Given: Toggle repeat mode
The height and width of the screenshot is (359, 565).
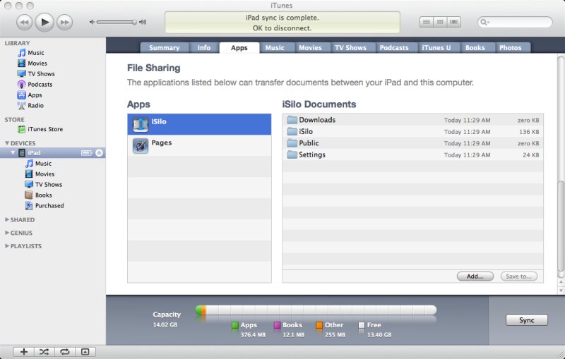Looking at the screenshot, I should point(64,351).
